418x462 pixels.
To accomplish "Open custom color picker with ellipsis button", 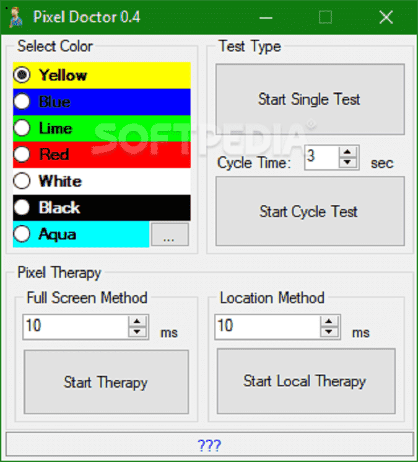I will [170, 235].
